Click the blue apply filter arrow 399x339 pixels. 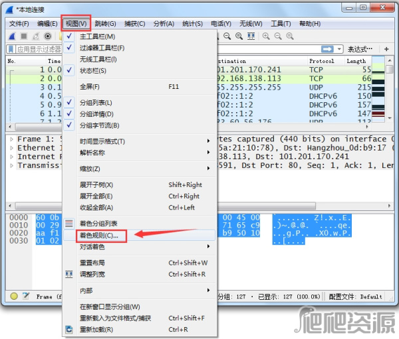pyautogui.click(x=327, y=49)
